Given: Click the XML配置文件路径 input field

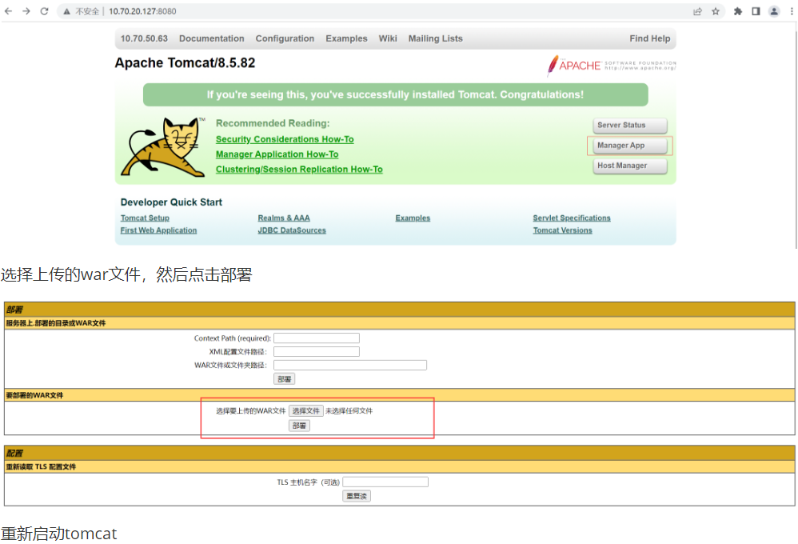Looking at the screenshot, I should click(317, 351).
